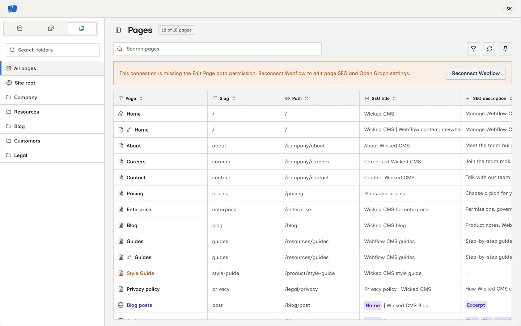Open the Customers folder
Screen dimensions: 521x326
coord(52,141)
